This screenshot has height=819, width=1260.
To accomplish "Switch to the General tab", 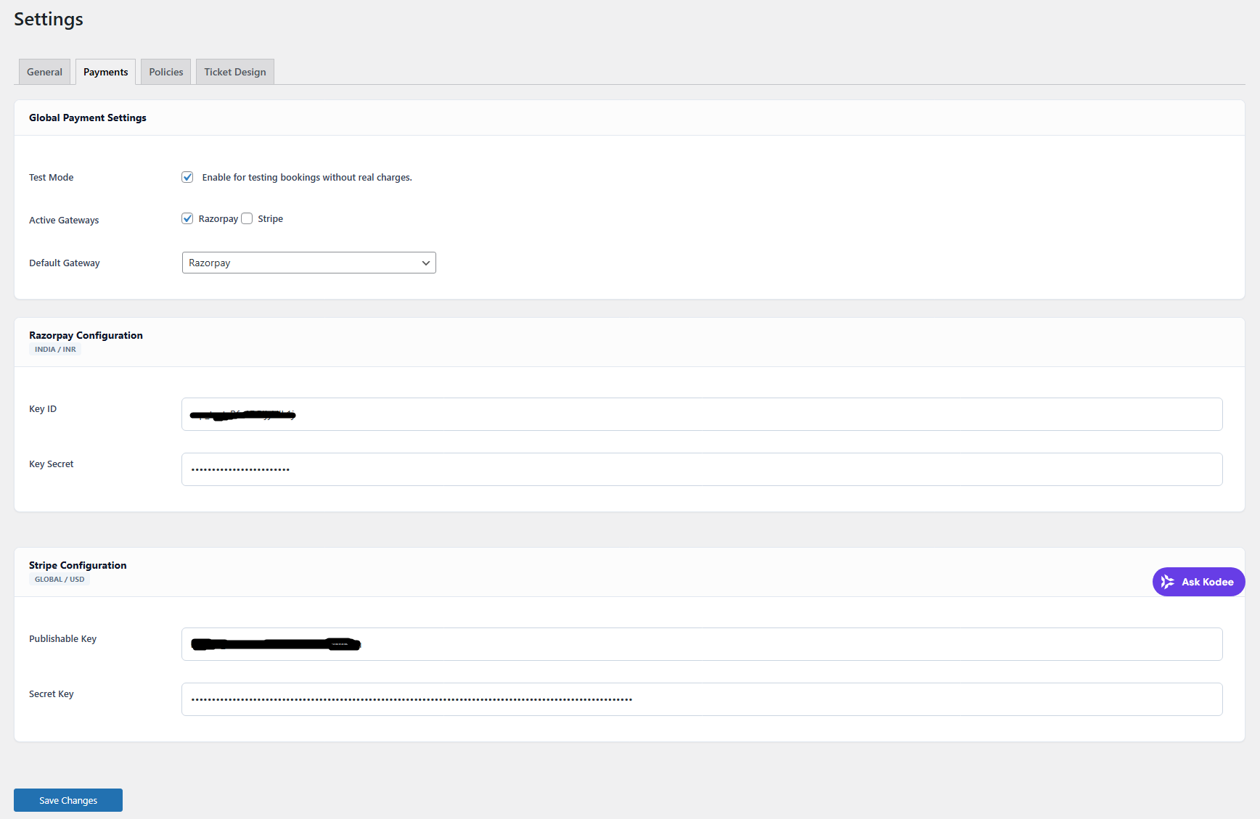I will coord(44,71).
